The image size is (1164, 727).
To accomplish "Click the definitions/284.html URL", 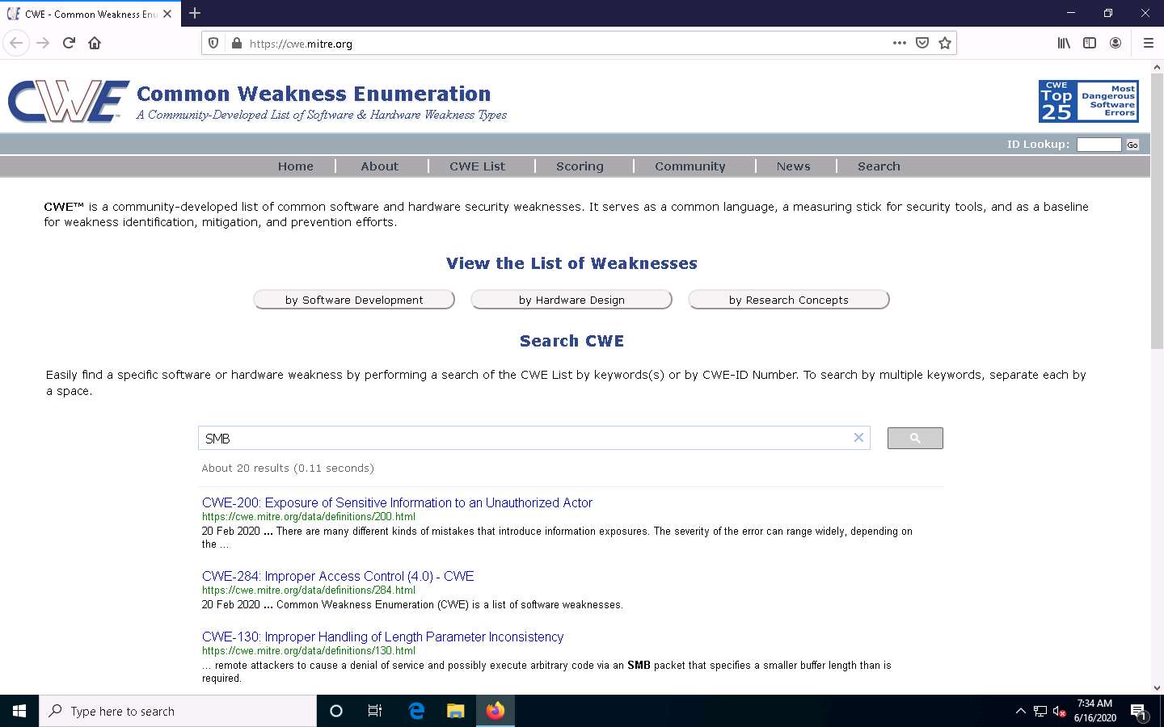I will (308, 590).
